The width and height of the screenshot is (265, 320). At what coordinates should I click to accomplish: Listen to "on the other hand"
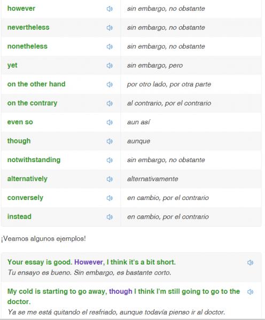pos(110,84)
